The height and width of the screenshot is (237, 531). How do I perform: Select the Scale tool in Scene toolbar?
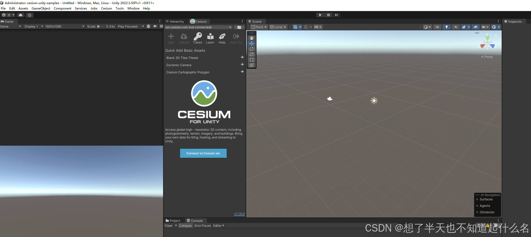[252, 54]
